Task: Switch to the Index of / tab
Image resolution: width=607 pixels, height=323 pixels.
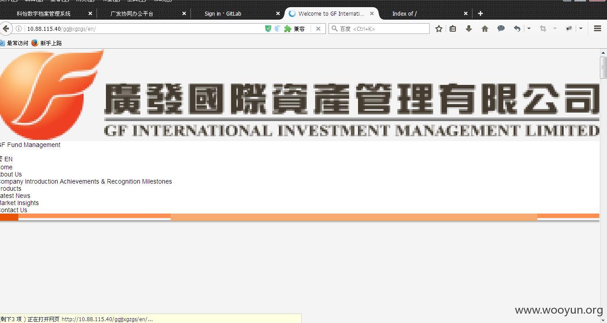Action: click(x=405, y=14)
